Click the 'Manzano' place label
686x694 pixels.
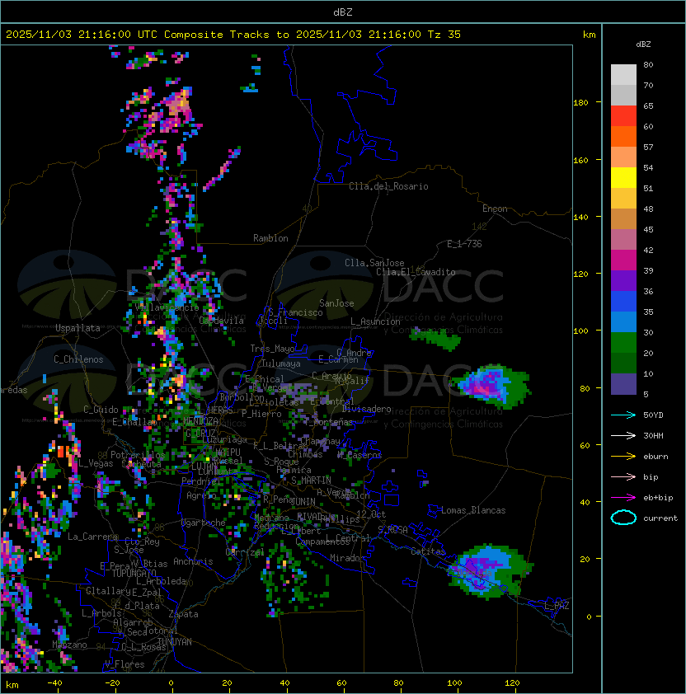point(69,645)
